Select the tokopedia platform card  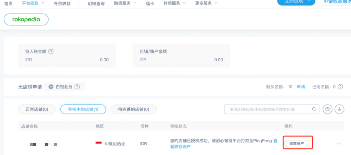click(x=26, y=19)
